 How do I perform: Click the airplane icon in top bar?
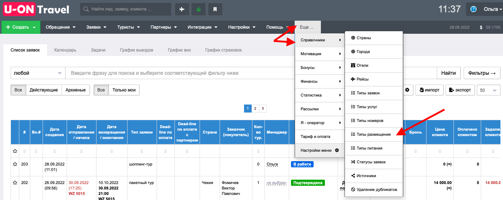pos(182,9)
